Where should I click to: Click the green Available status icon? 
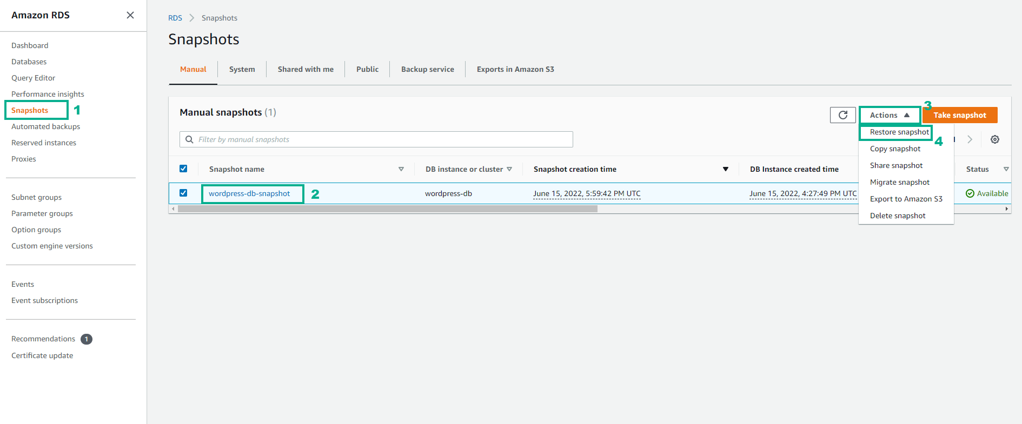coord(970,193)
